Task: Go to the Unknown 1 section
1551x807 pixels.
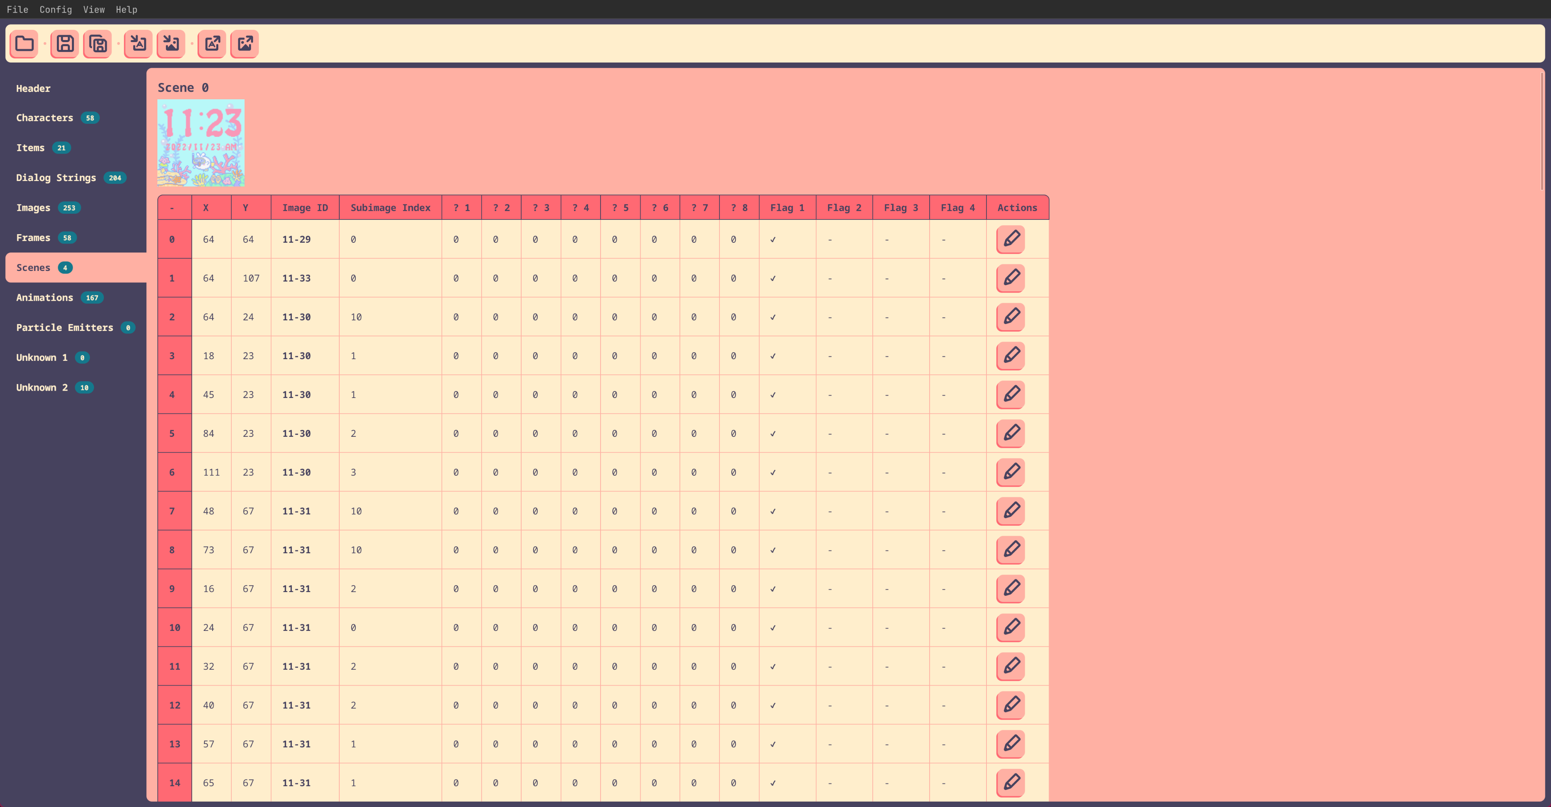Action: coord(76,358)
